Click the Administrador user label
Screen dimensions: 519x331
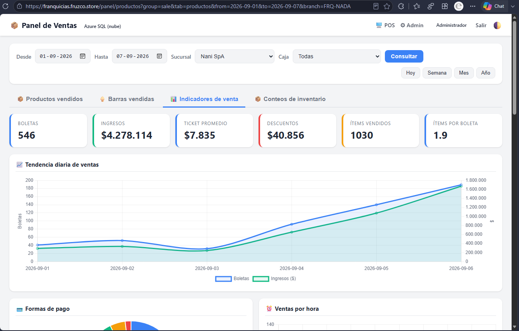(x=451, y=25)
